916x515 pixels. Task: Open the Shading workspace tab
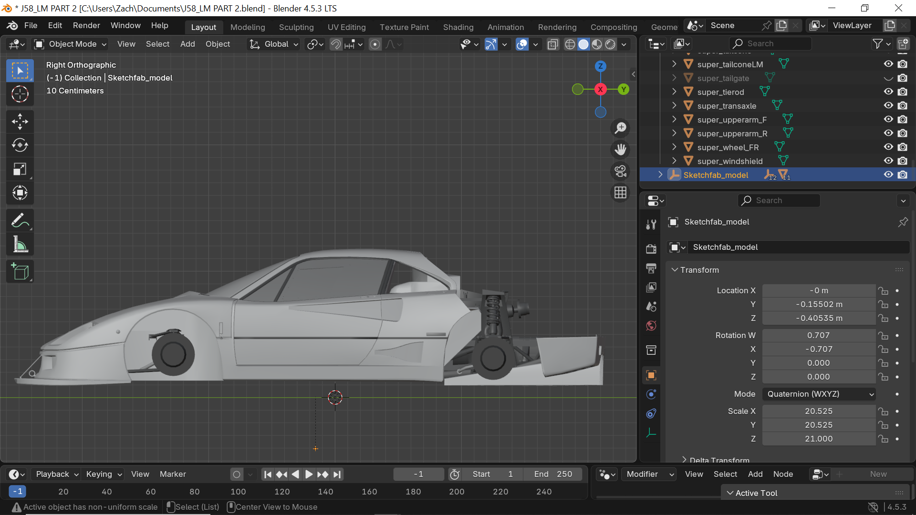pos(458,27)
